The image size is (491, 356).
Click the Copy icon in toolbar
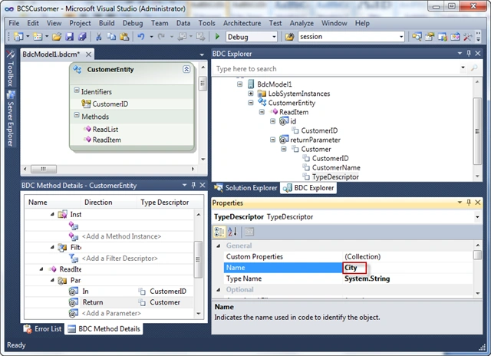111,37
